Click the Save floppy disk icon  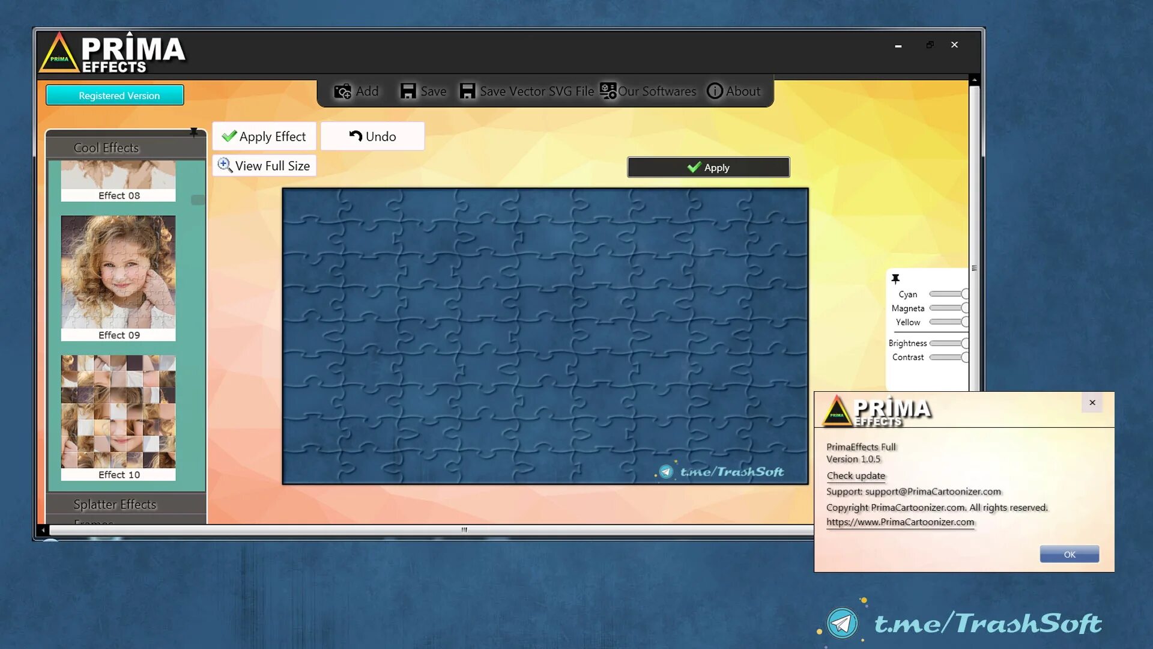(x=408, y=91)
